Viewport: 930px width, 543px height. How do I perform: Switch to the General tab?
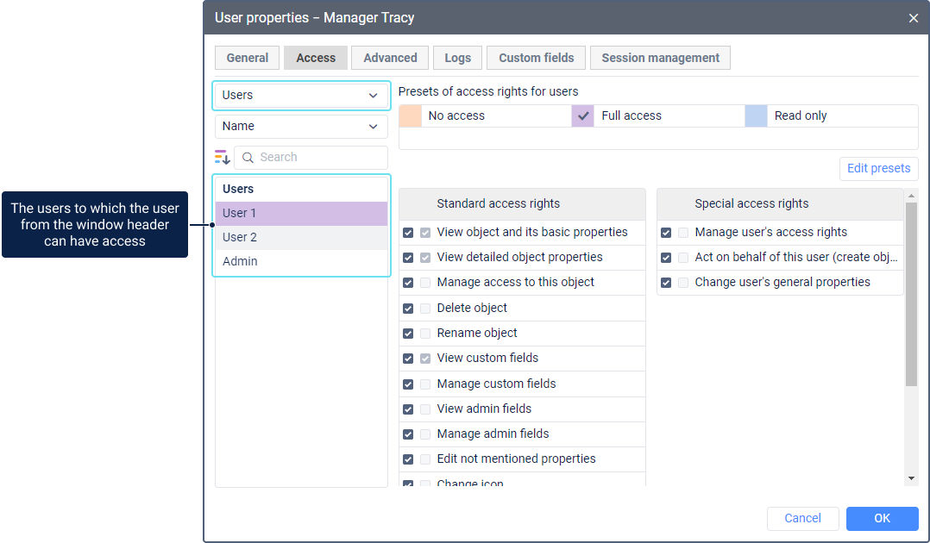point(248,58)
